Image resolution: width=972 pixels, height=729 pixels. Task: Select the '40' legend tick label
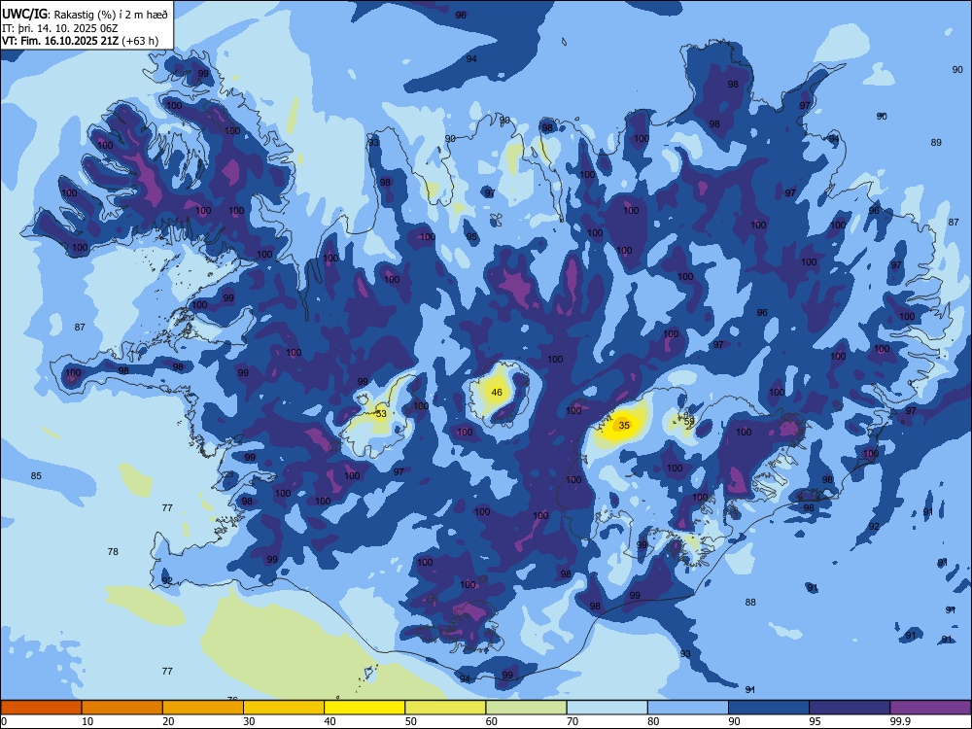pos(330,721)
